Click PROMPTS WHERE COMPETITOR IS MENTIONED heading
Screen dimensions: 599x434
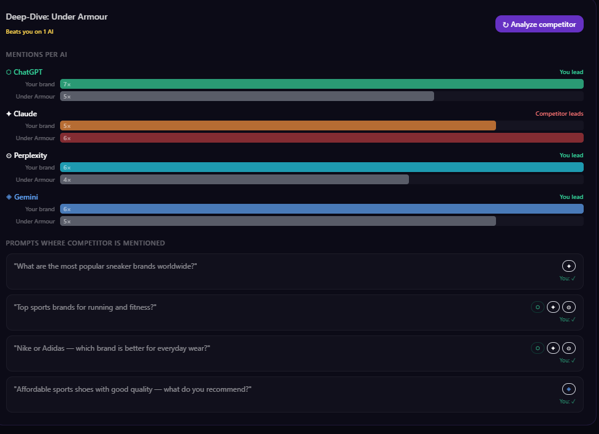pos(85,243)
